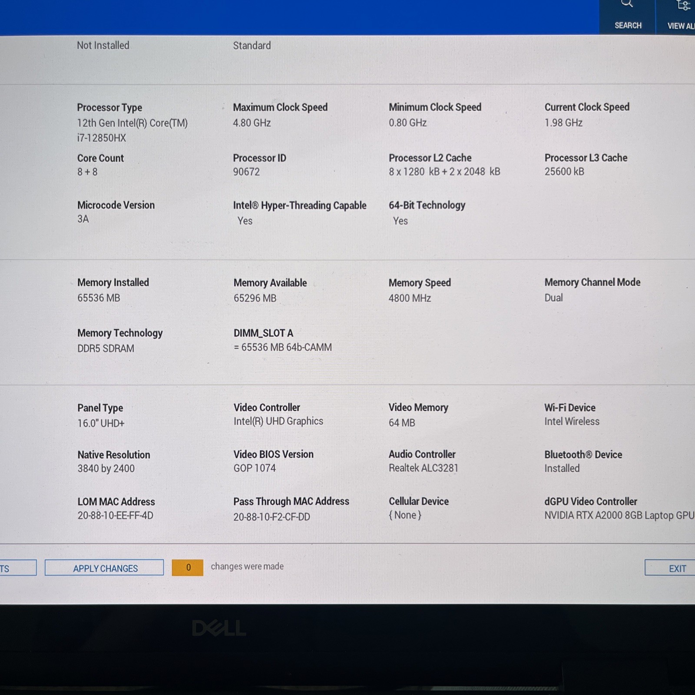Select LOM MAC Address 20-88-10-EE-FF-4D
695x695 pixels.
115,516
